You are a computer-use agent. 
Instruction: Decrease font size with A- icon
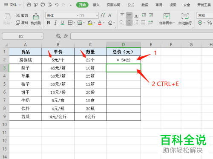point(110,15)
